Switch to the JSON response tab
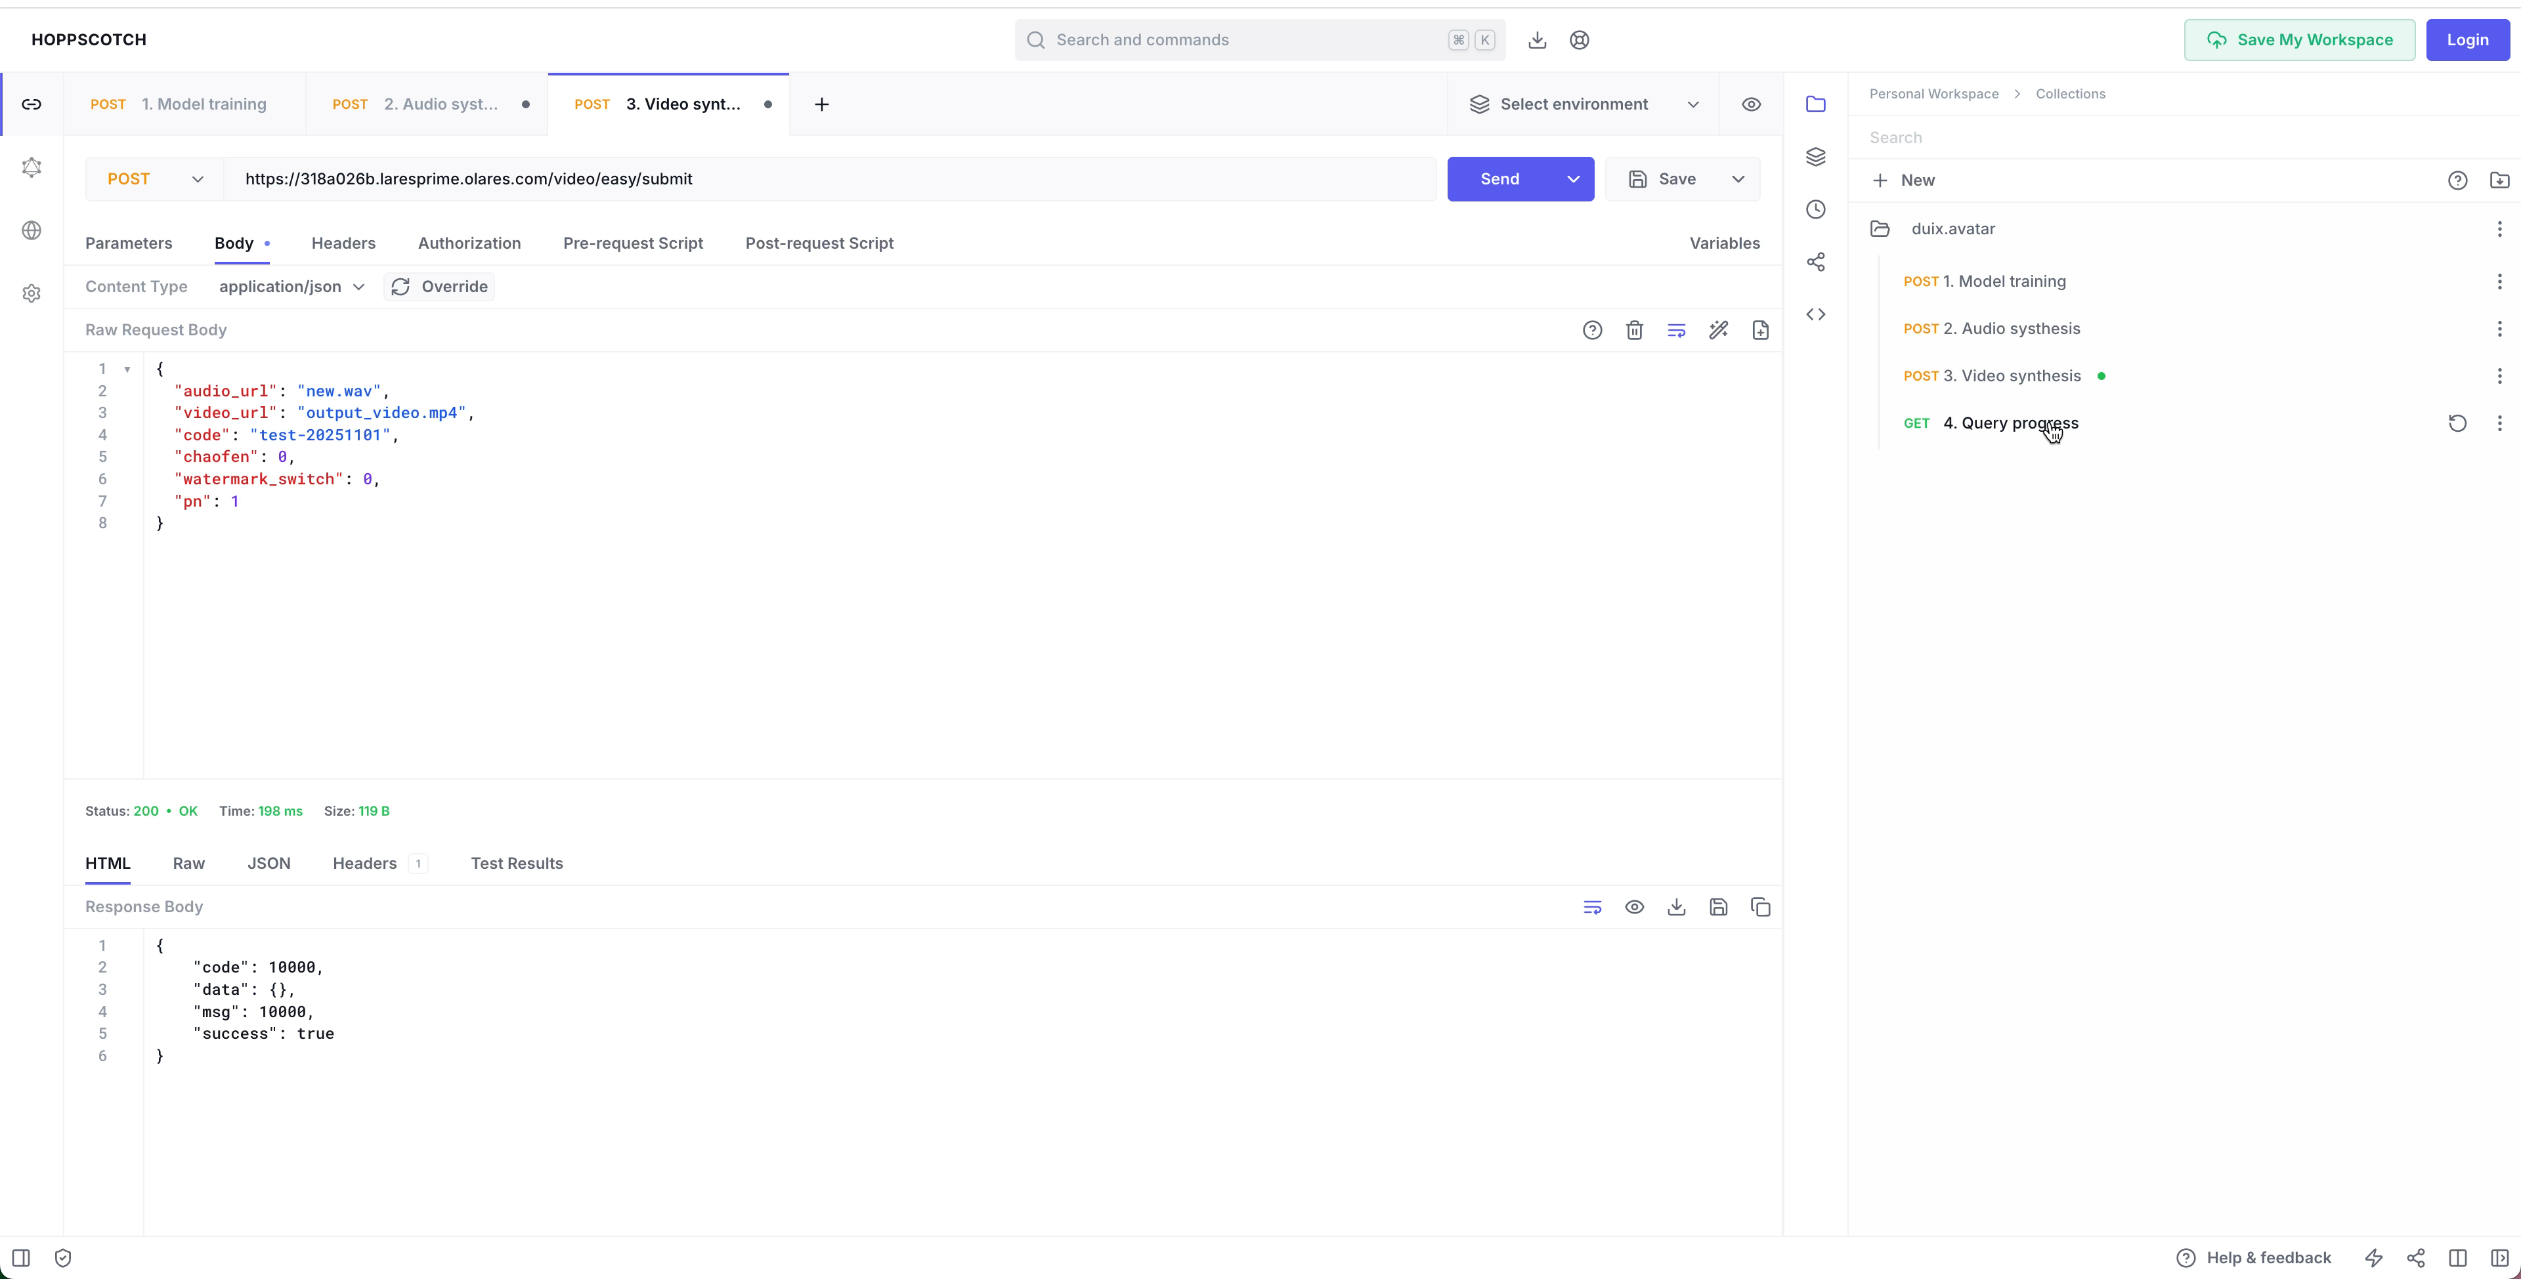2521x1279 pixels. 268,863
